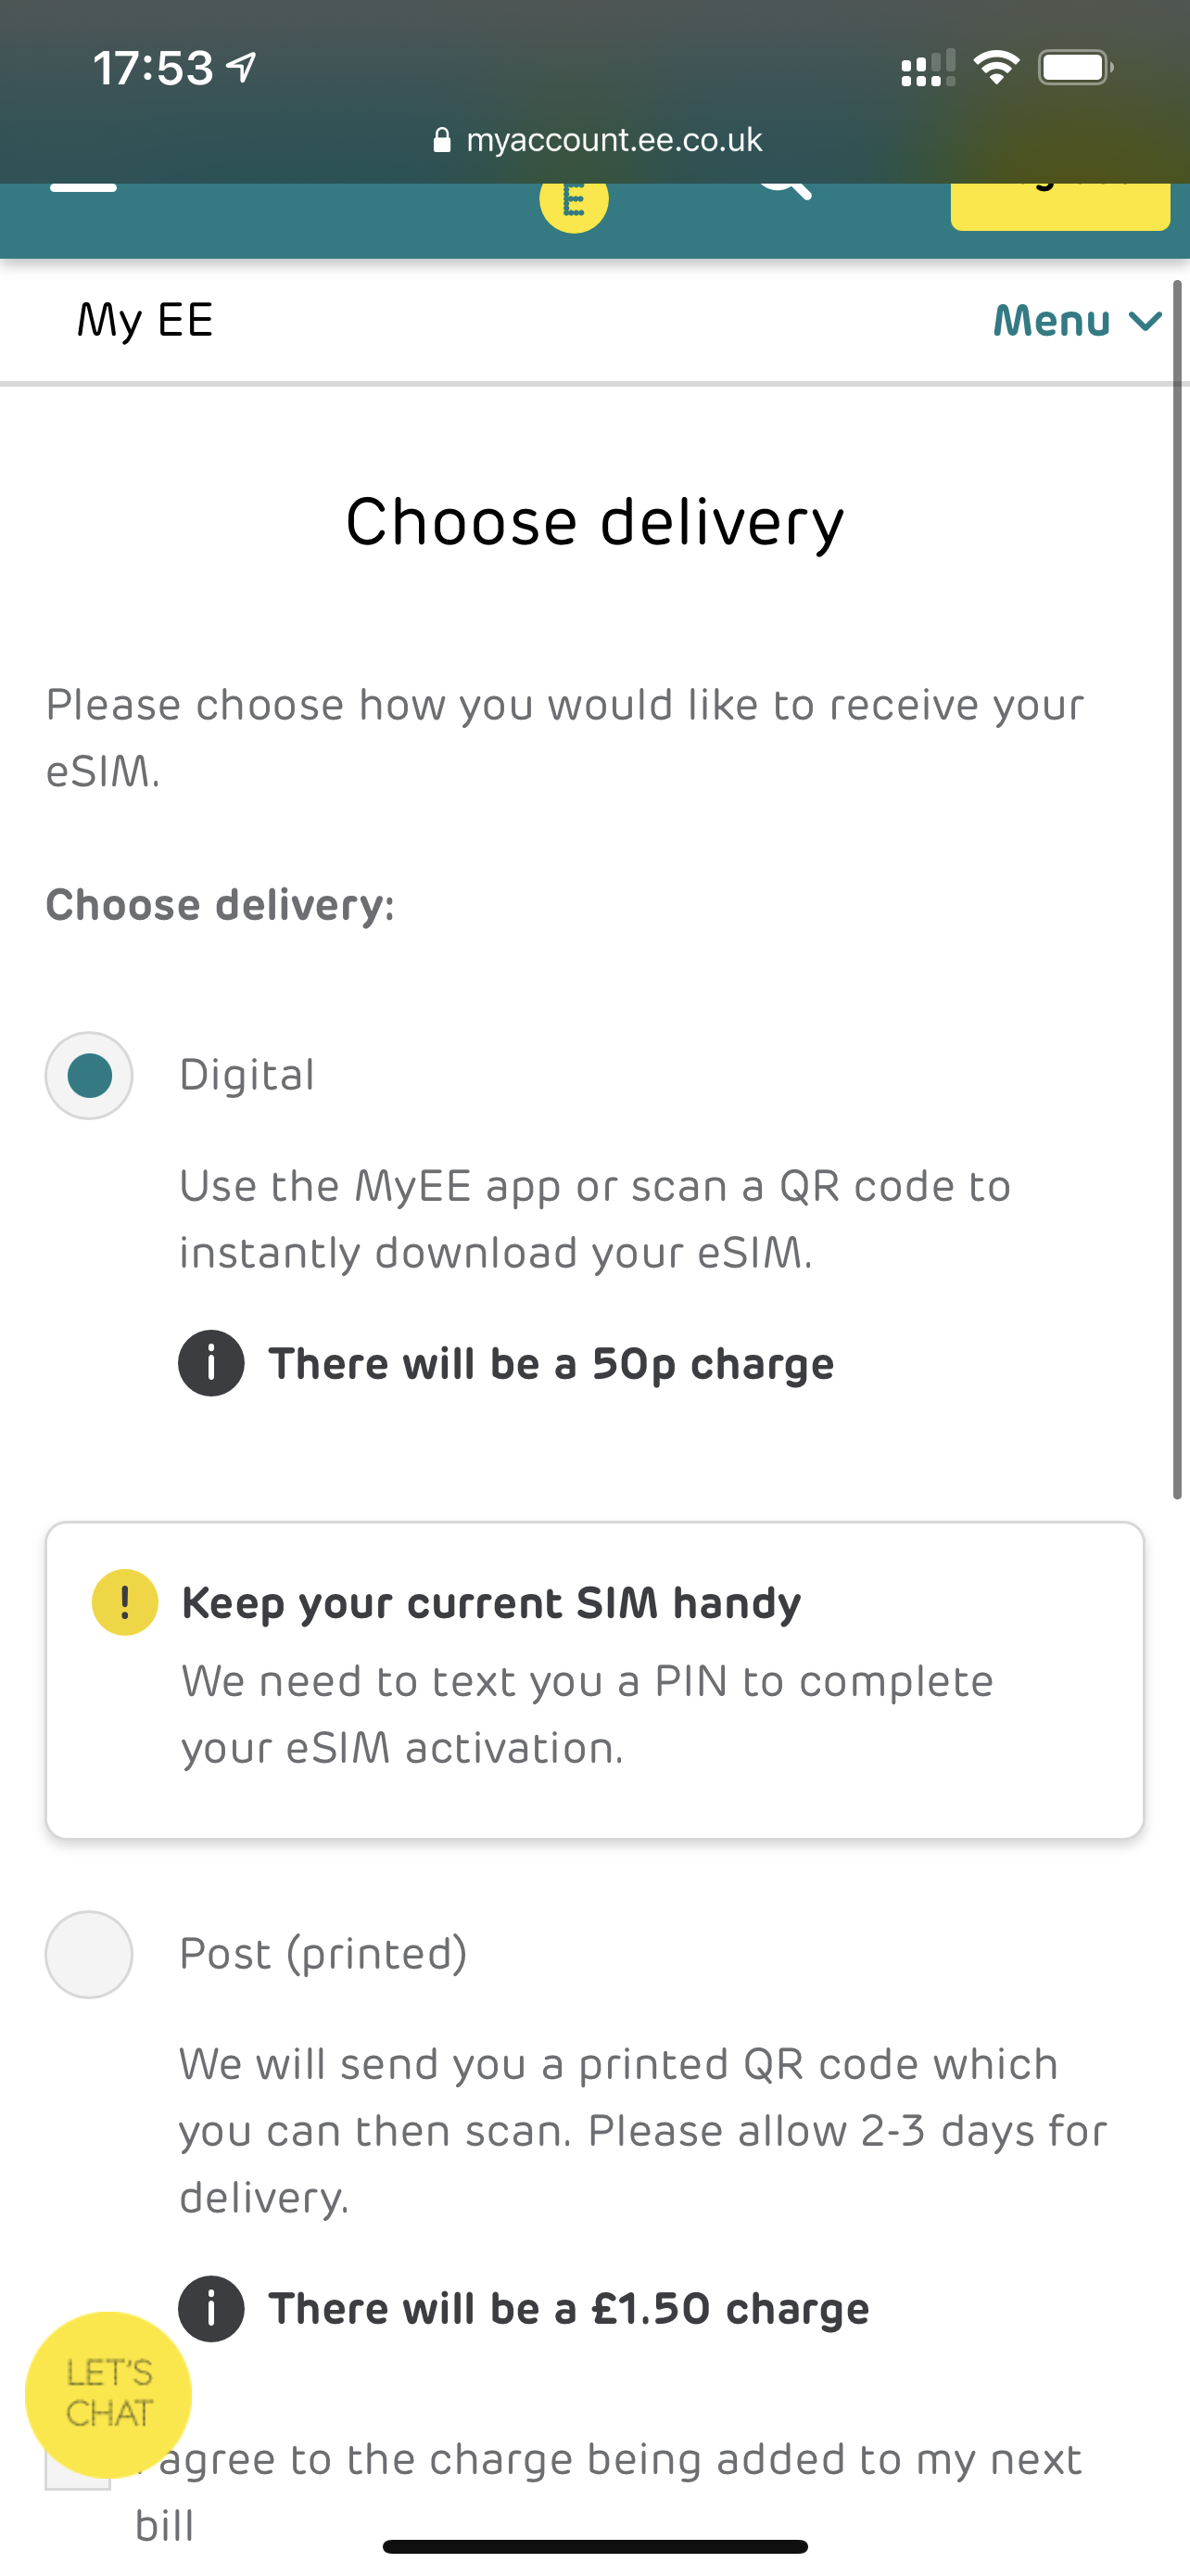The height and width of the screenshot is (2576, 1190).
Task: Select the Post (printed) radio button
Action: point(89,1954)
